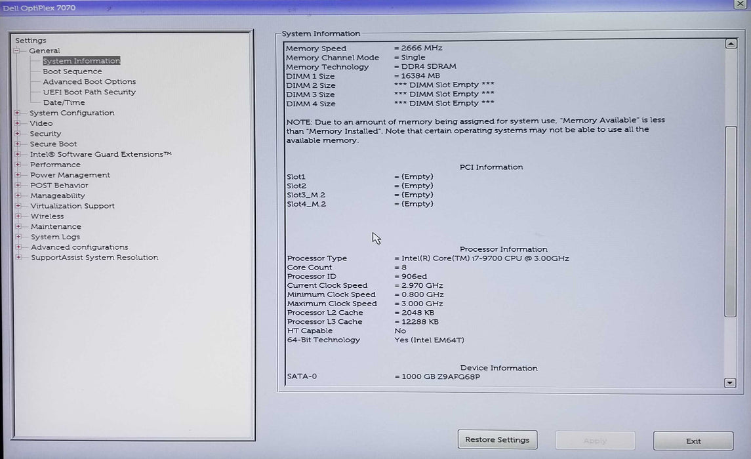Select the Power Management label
Screen dimensions: 751x459
coord(70,175)
